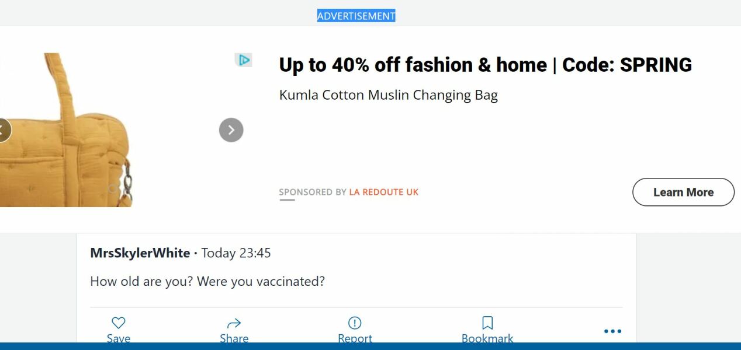Click the highlighted ADVERTISEMENT banner text
741x350 pixels.
pos(356,16)
